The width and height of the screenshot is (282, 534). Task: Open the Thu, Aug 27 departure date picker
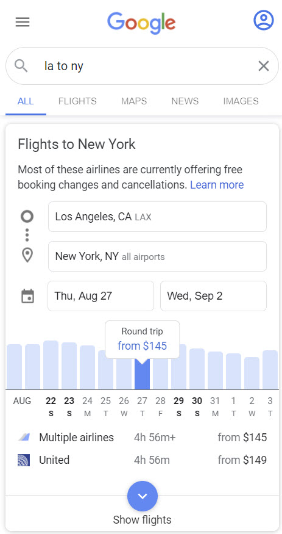[x=100, y=296]
